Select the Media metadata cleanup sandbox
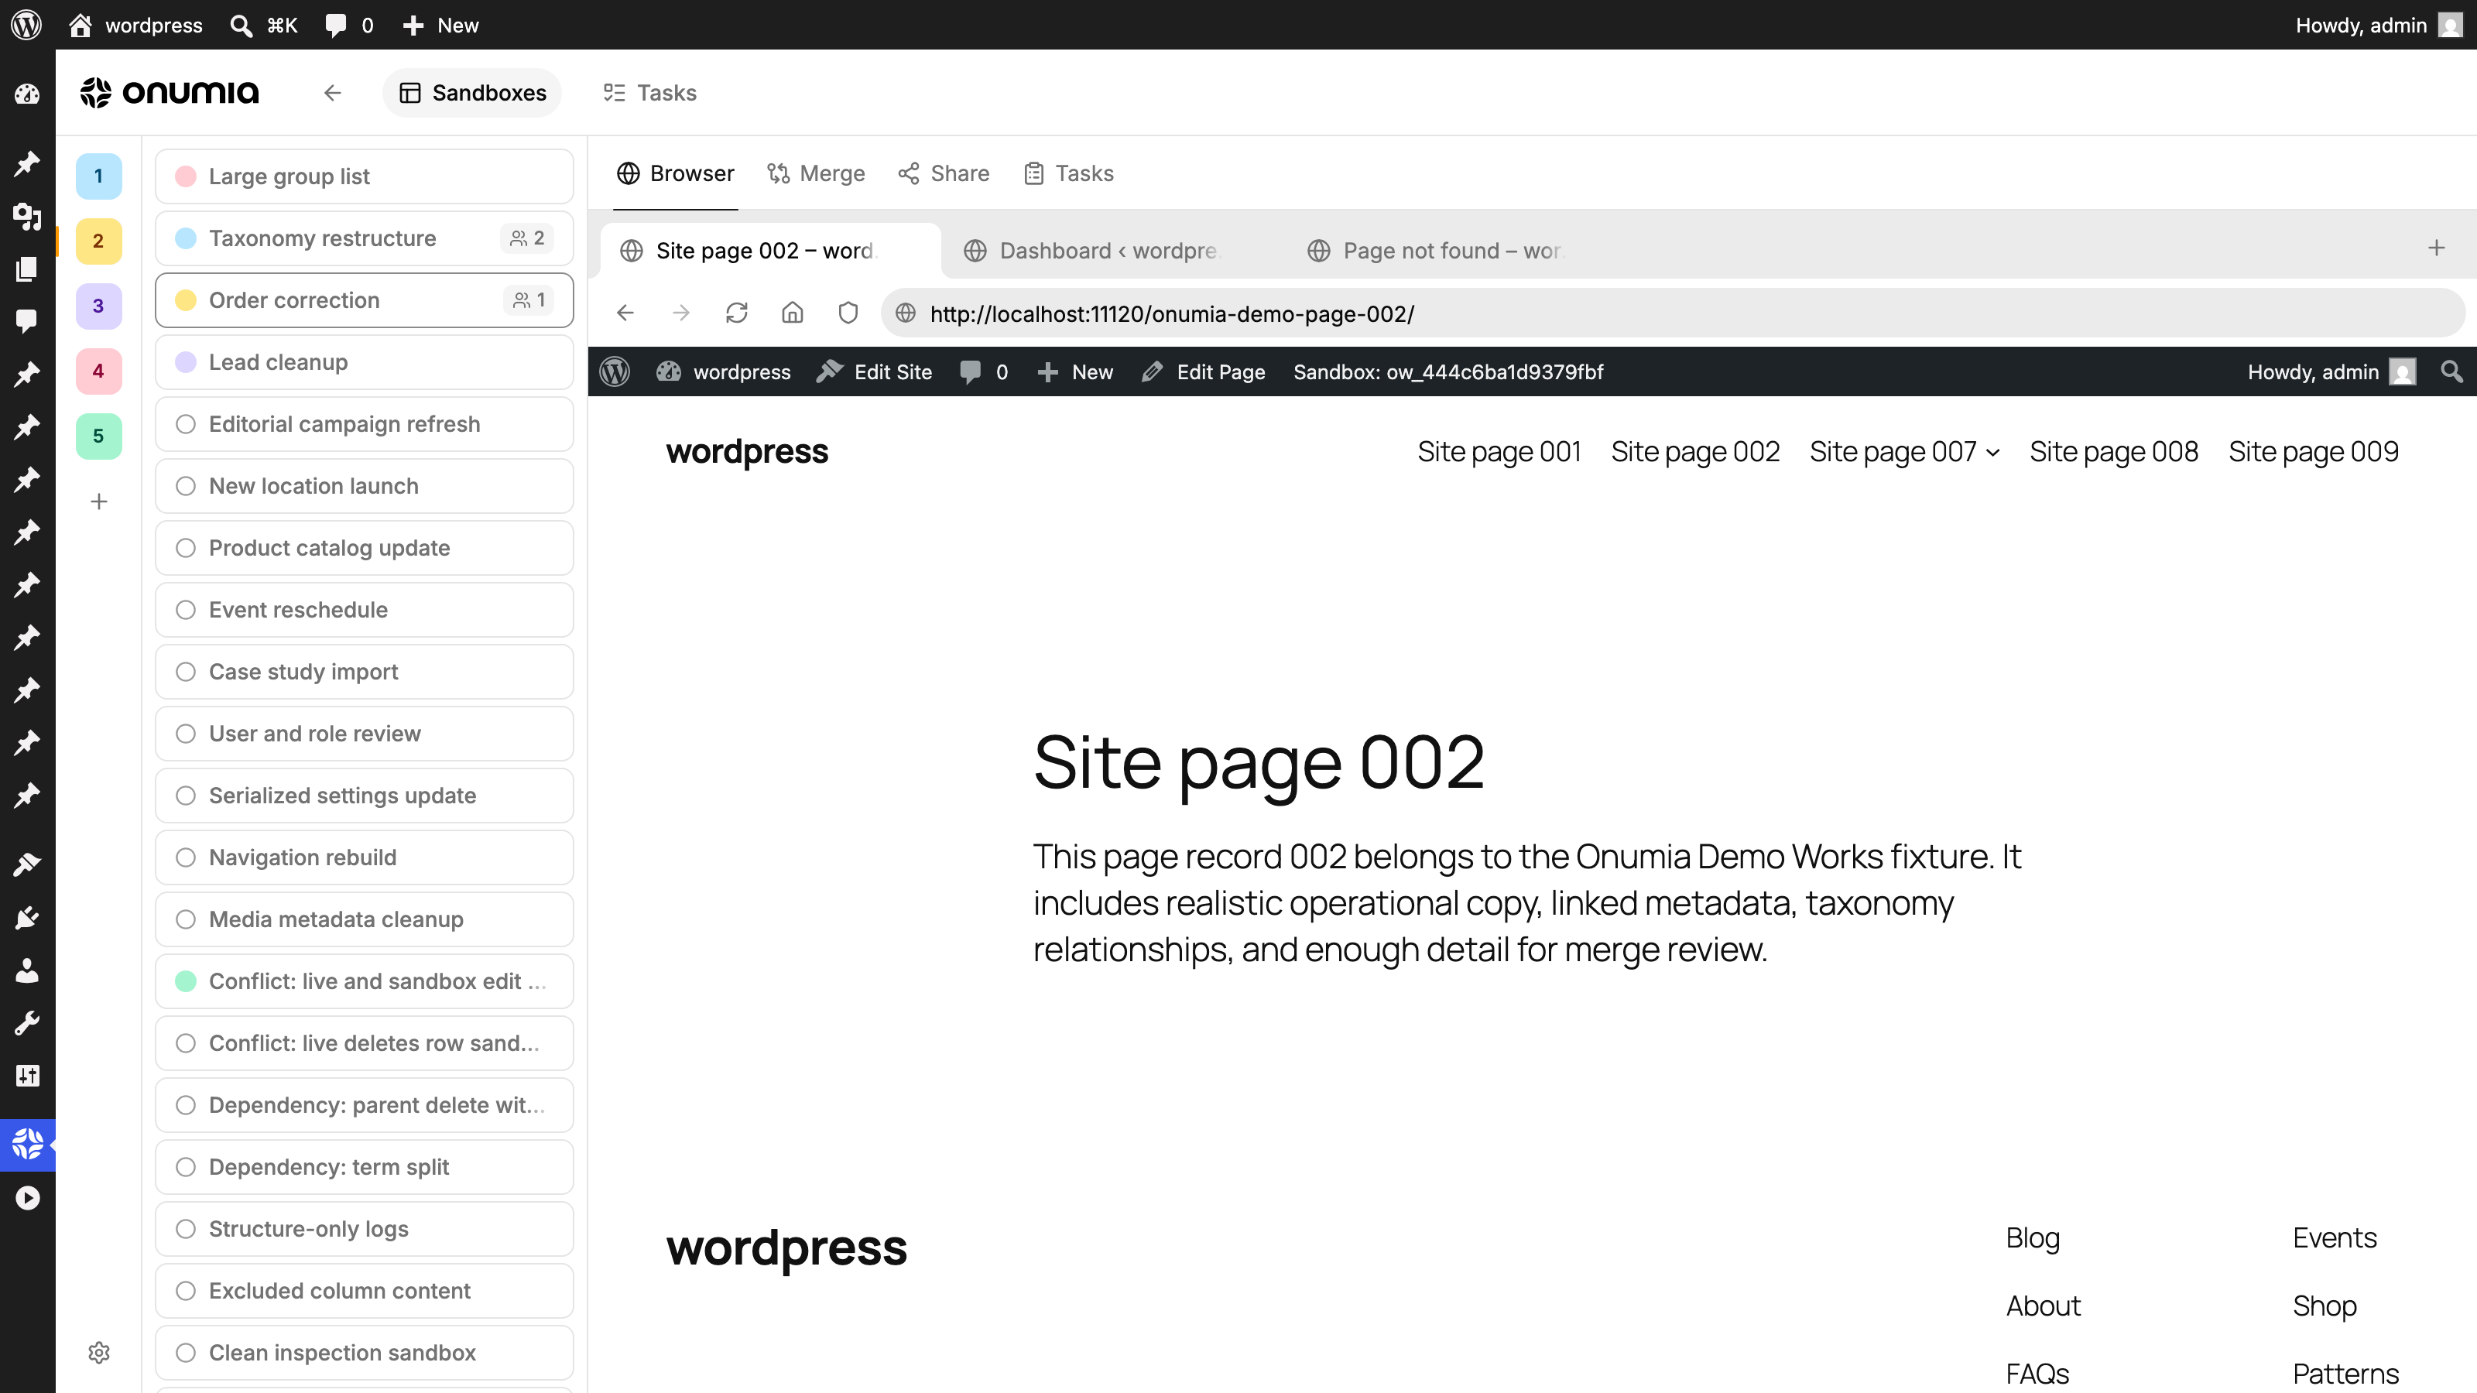 point(365,919)
